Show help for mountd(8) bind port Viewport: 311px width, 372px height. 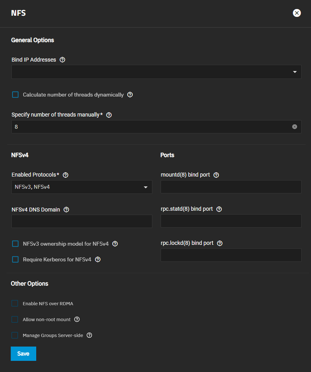216,175
